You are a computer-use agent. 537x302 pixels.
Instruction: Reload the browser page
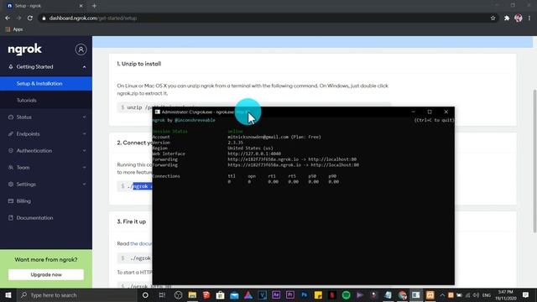pyautogui.click(x=30, y=18)
